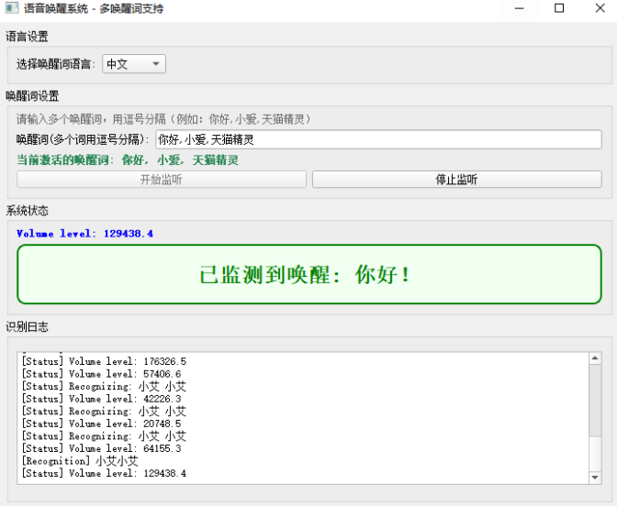Click the disabled 开始监听 button
This screenshot has height=506, width=617.
[162, 180]
